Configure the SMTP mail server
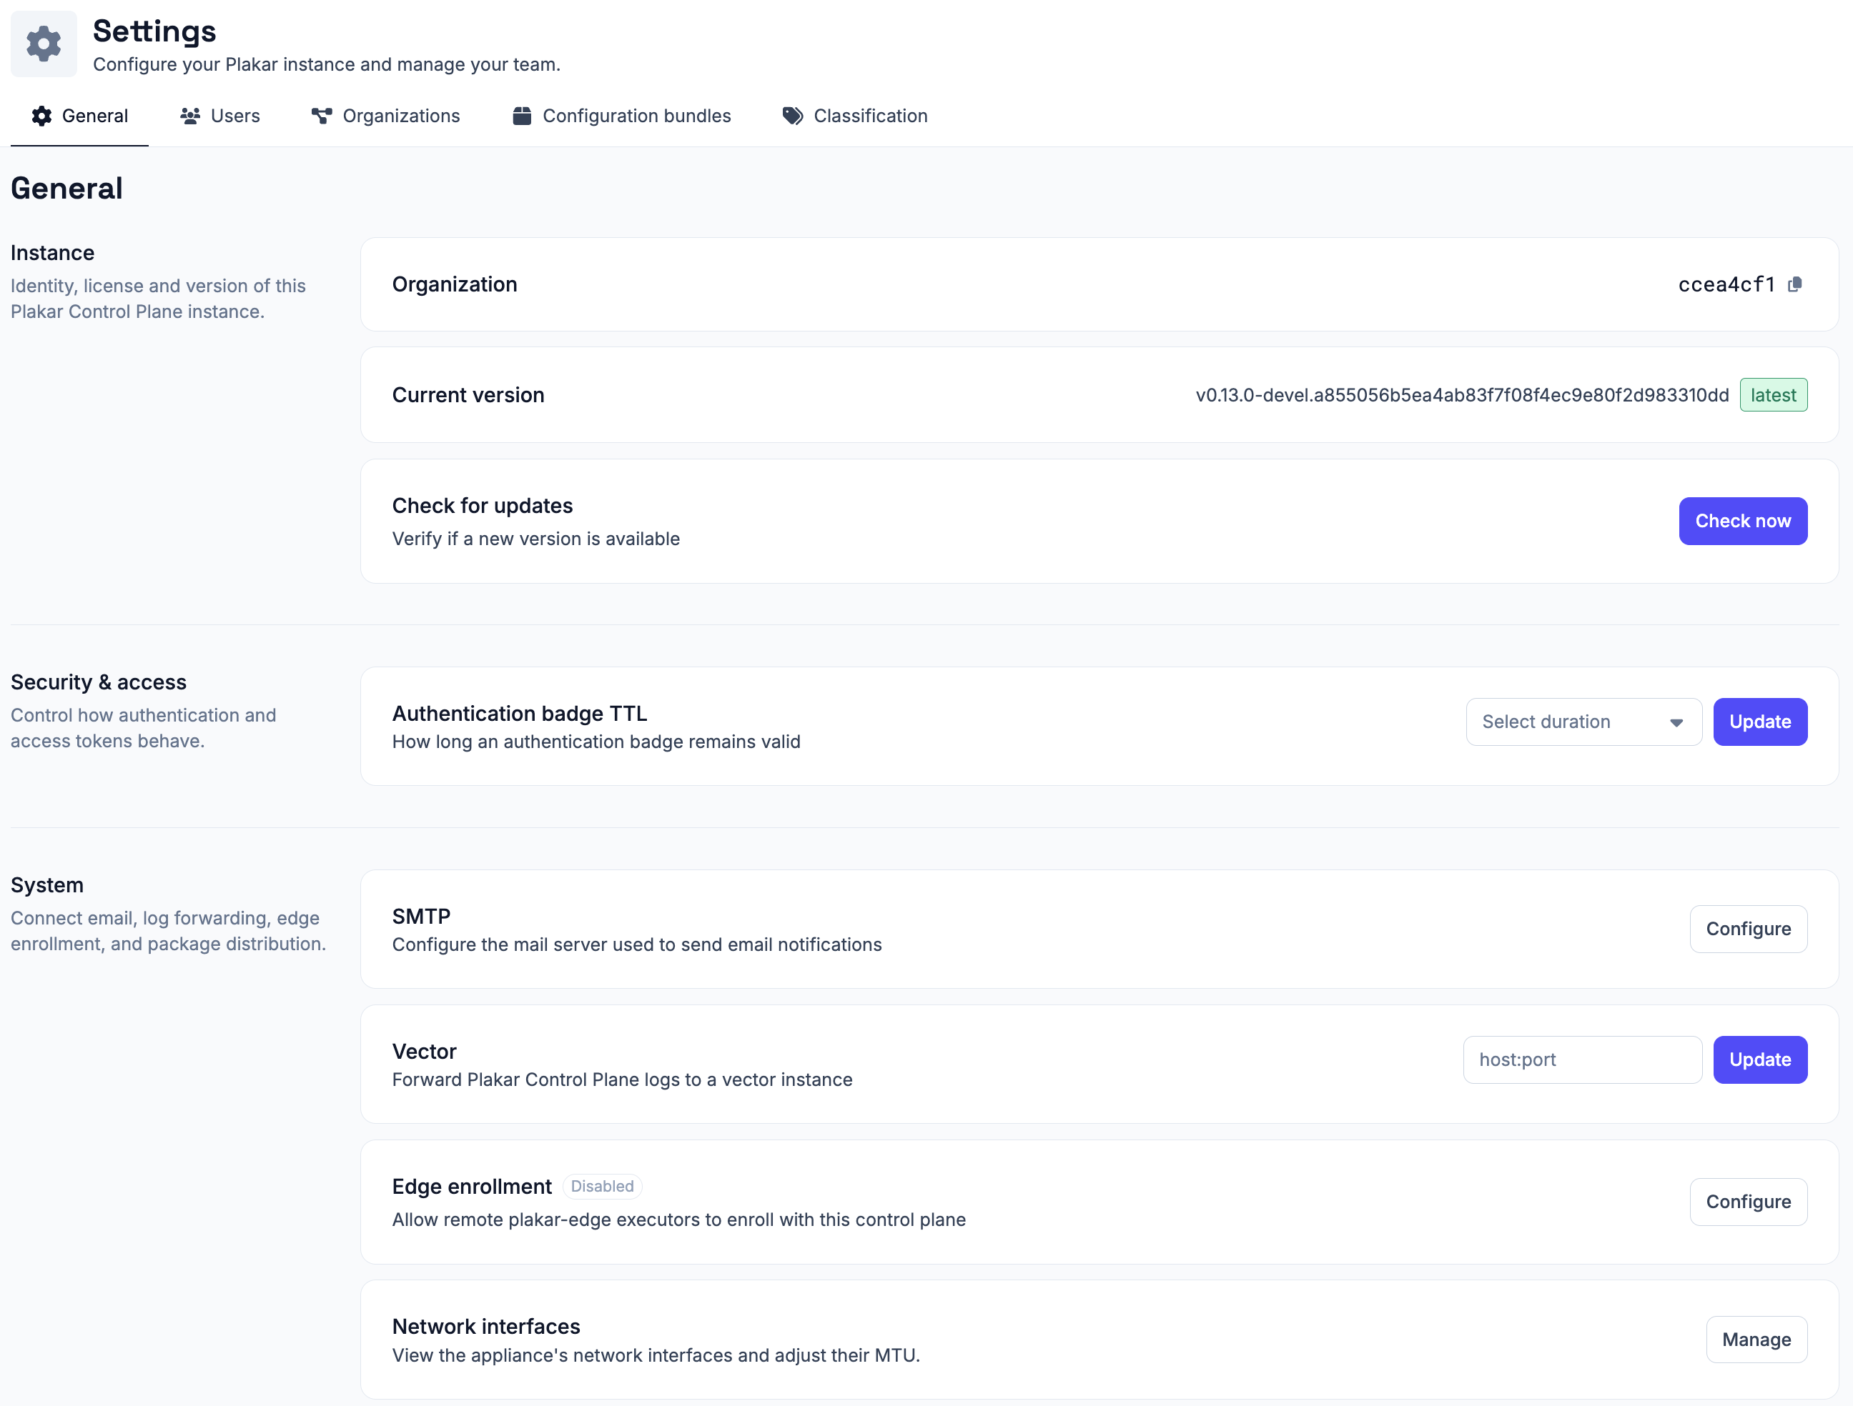The height and width of the screenshot is (1406, 1853). [x=1749, y=929]
